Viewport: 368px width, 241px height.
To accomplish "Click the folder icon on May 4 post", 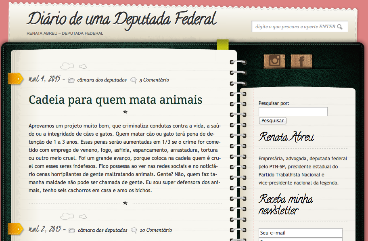I will coord(71,80).
